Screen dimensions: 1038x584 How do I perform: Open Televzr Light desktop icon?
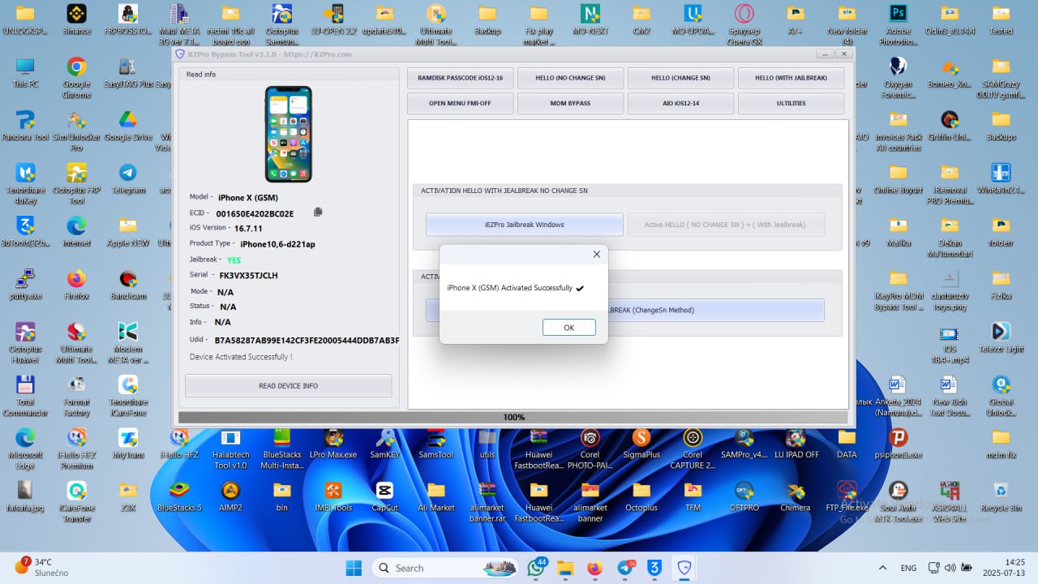coord(1001,337)
